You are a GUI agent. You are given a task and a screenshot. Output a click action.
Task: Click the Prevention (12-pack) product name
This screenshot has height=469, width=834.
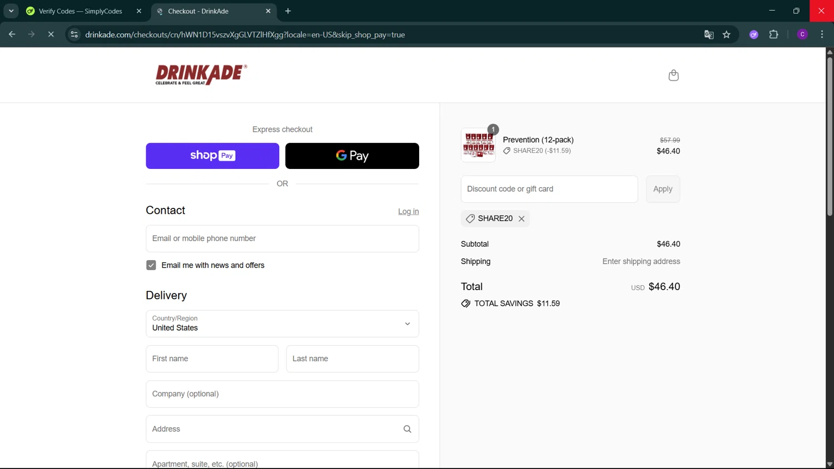[x=538, y=140]
